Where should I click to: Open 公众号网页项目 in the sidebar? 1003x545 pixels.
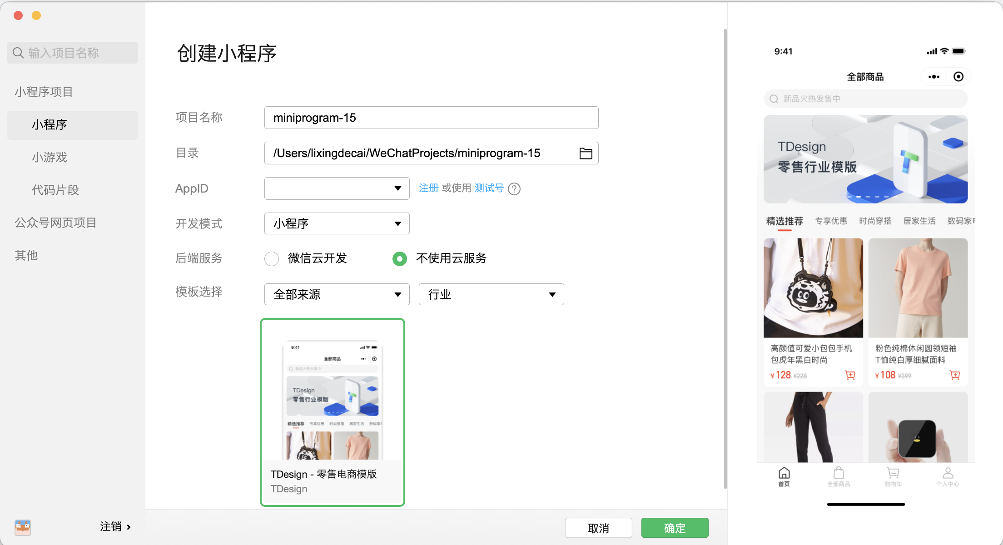[55, 223]
